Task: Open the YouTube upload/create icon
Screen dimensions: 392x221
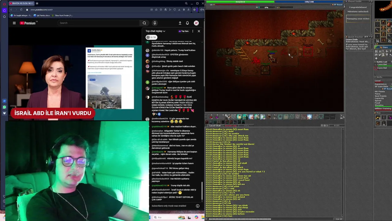Action: [x=180, y=23]
